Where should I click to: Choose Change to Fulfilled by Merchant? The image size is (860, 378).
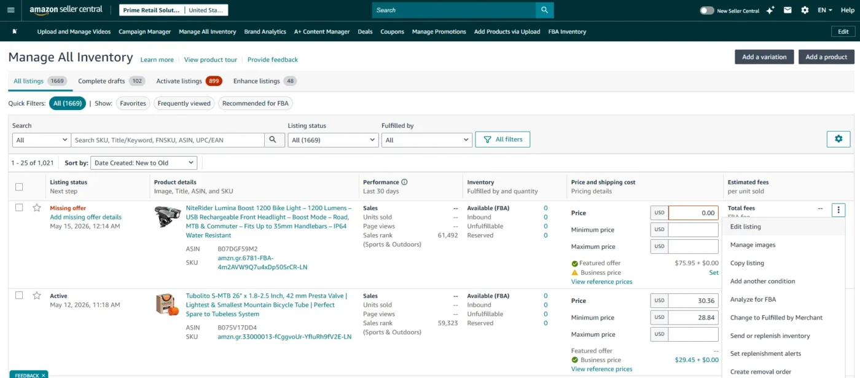click(783, 318)
